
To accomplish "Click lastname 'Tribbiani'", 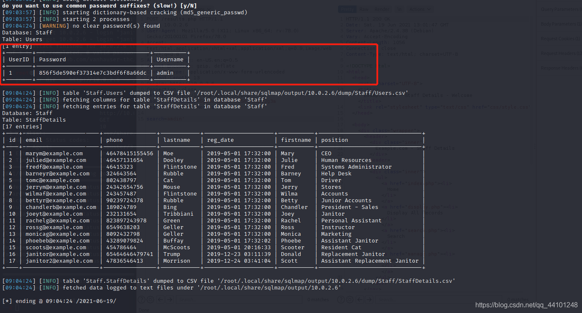I will [x=178, y=214].
